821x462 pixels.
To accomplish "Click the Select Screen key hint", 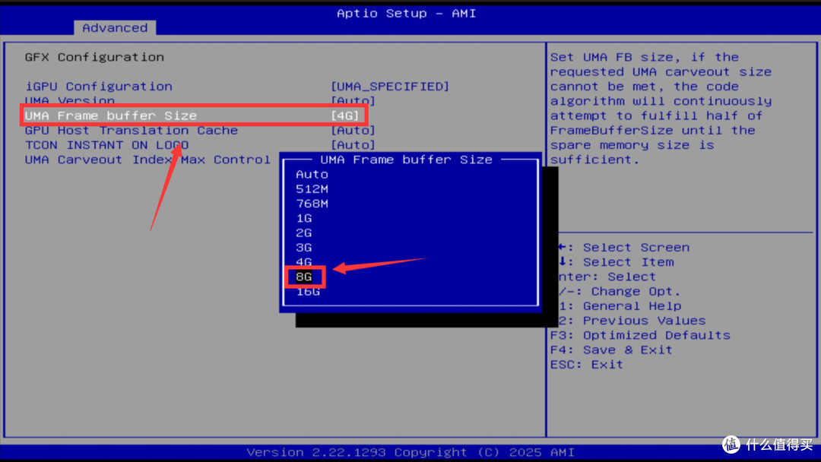I will point(636,248).
